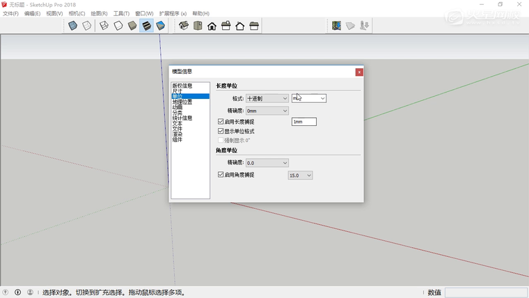
Task: Open the 格式 十进制 dropdown
Action: pyautogui.click(x=267, y=99)
